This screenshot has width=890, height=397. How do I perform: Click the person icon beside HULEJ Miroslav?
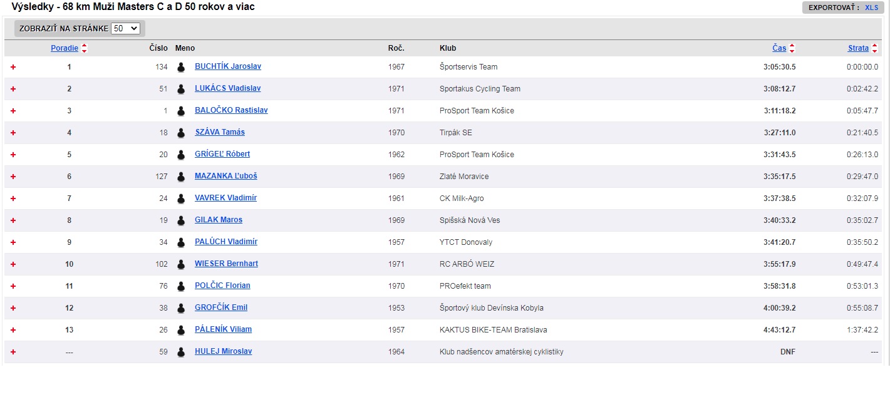pos(181,352)
